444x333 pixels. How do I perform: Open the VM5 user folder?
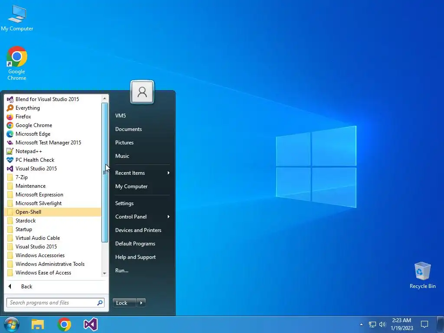[142, 115]
